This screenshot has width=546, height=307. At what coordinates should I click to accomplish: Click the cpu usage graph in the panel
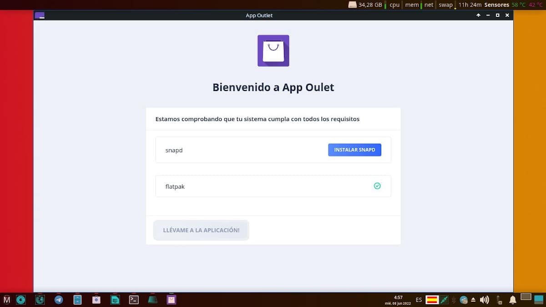394,5
